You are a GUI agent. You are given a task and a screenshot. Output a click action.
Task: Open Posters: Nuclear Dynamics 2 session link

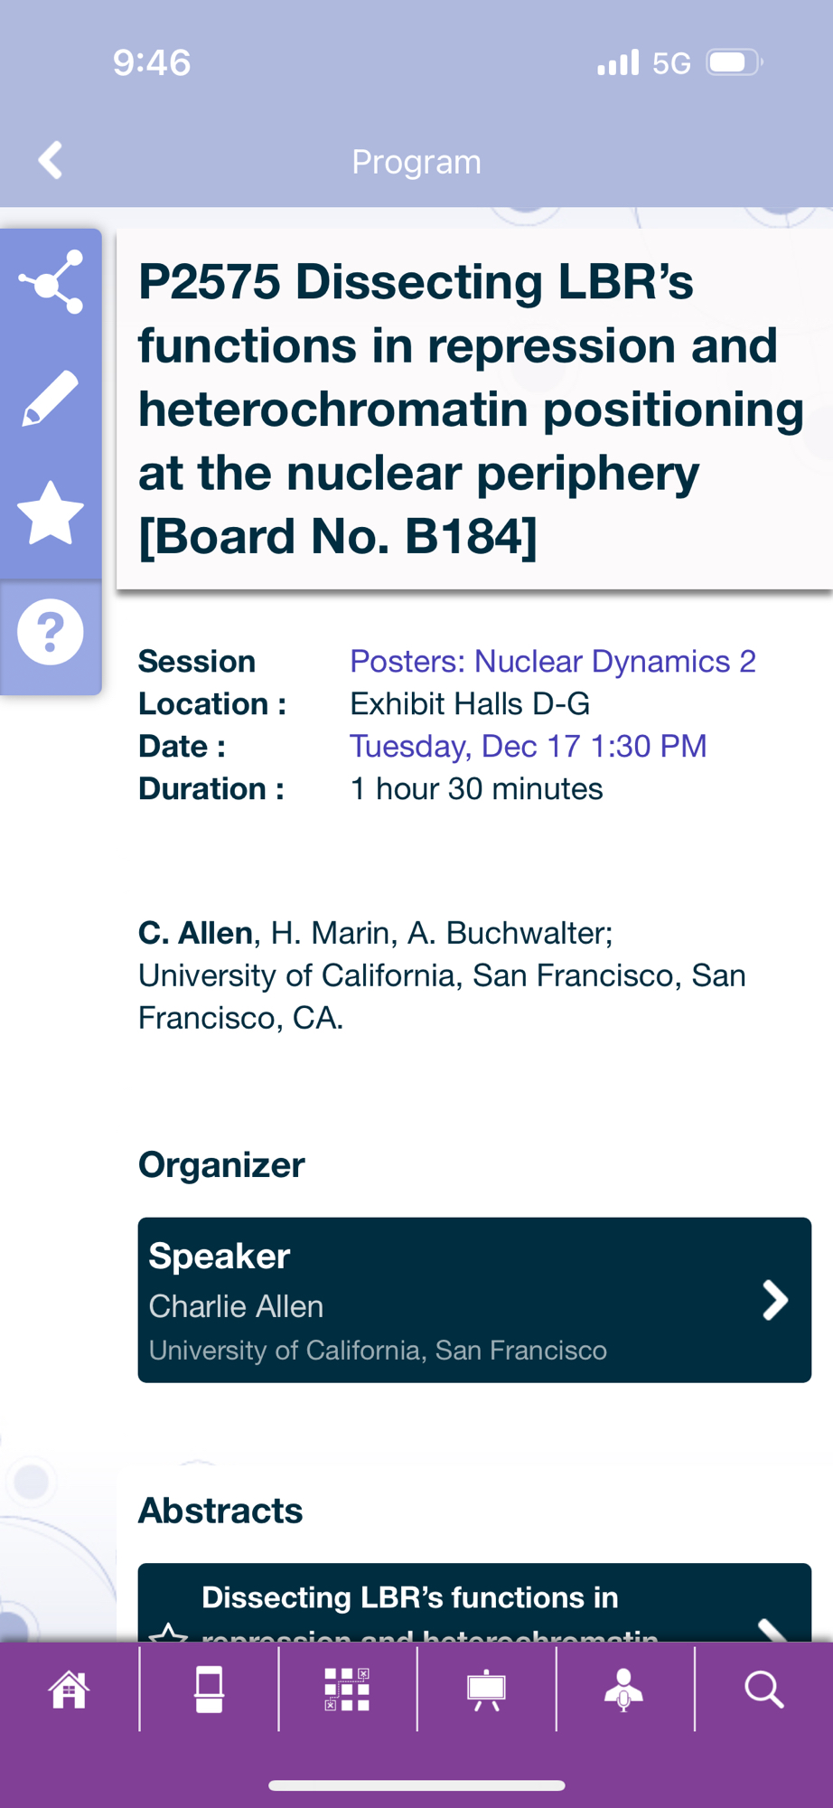pos(552,662)
